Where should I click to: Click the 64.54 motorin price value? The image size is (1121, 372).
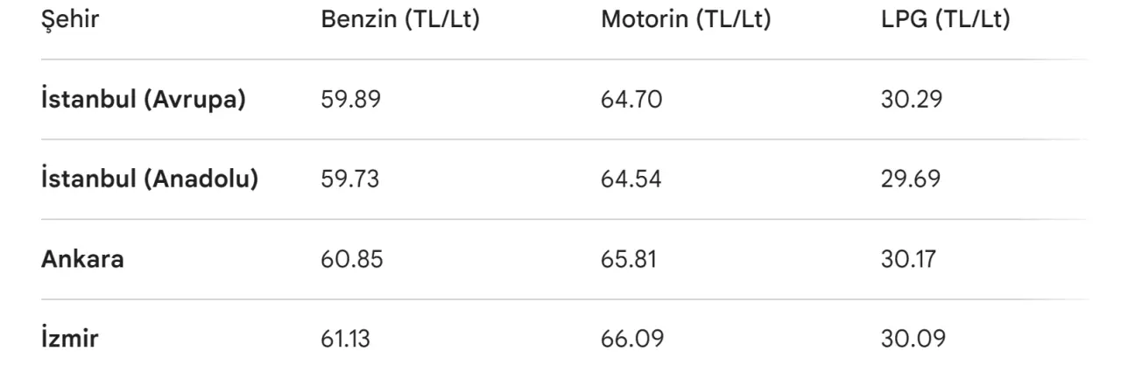pyautogui.click(x=631, y=179)
